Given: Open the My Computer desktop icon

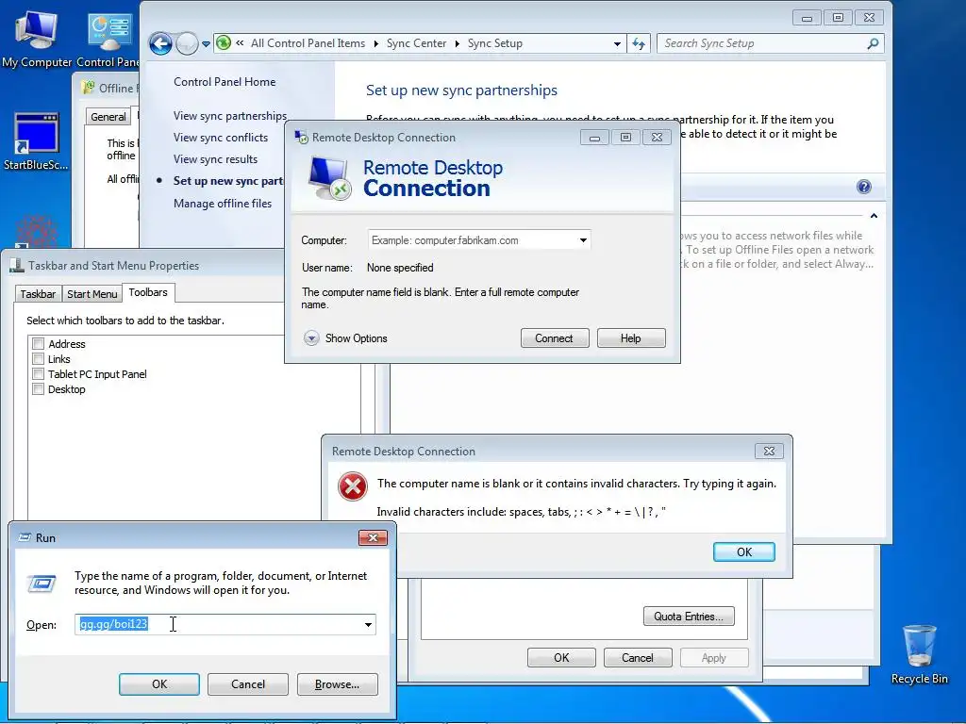Looking at the screenshot, I should 37,38.
